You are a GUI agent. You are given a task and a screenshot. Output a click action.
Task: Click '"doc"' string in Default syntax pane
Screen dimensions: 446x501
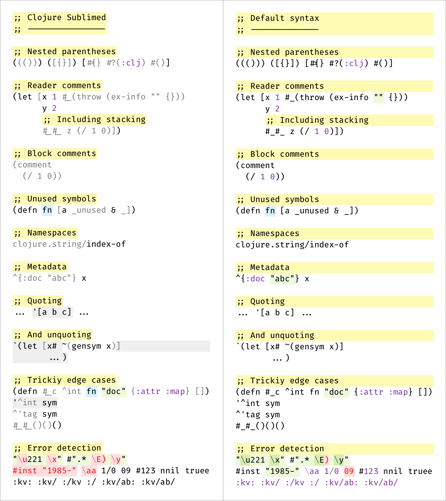click(337, 392)
